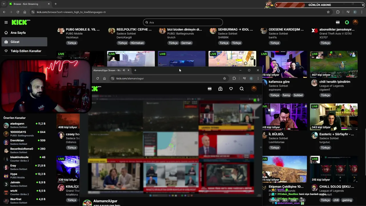
Task: Select the Browse - Kick Streaming tab
Action: click(29, 4)
